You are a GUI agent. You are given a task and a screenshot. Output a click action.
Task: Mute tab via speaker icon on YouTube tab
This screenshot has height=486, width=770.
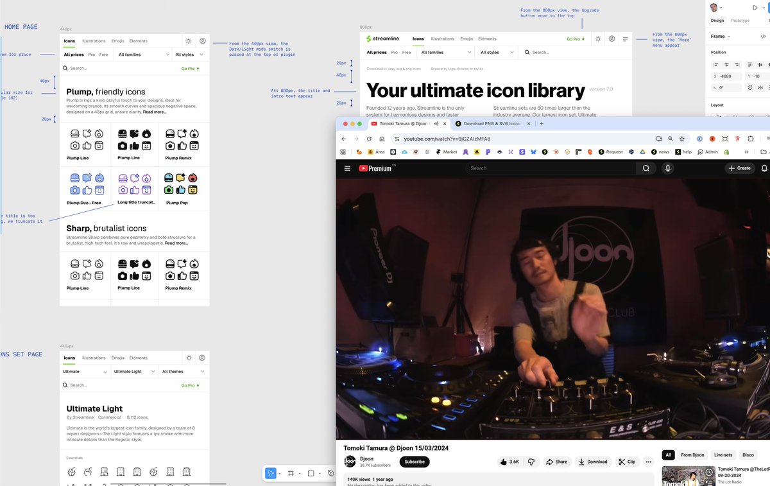(436, 123)
